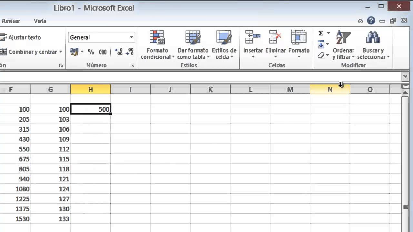This screenshot has width=413, height=232.
Task: Switch to the Revisar tab
Action: tap(11, 21)
